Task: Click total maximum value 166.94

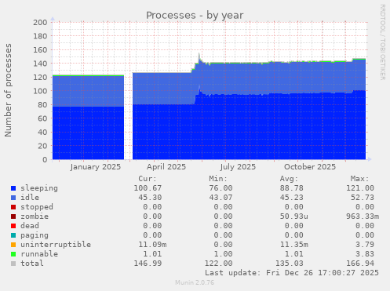Action: [x=360, y=264]
